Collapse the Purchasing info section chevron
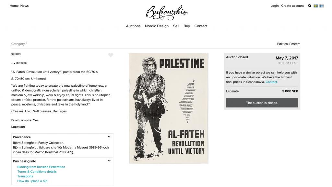Image resolution: width=332 pixels, height=187 pixels. click(109, 161)
